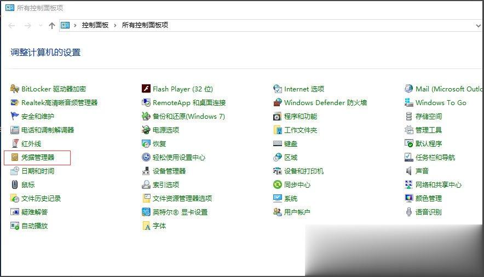This screenshot has height=277, width=484.
Task: Open the 用户帐户 link
Action: coord(297,212)
